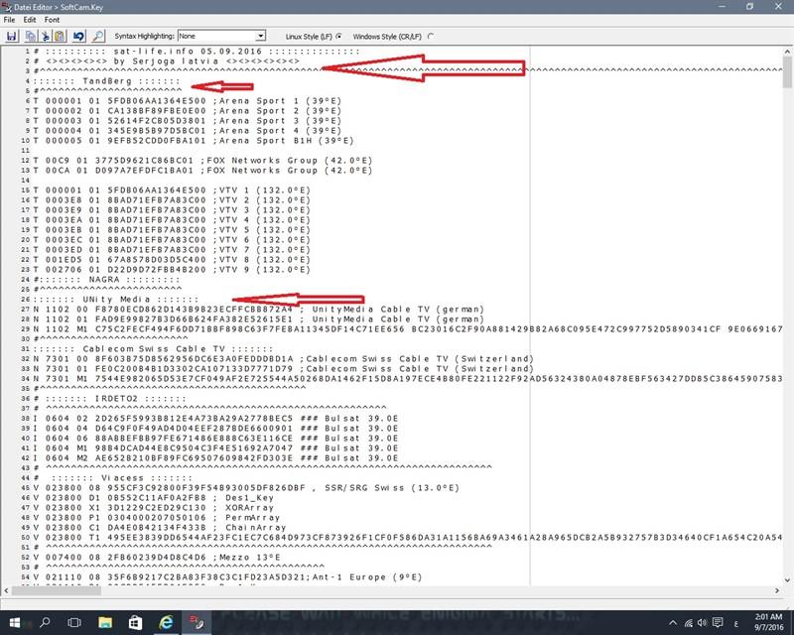Click '### Bulsat 39.0E' on line 42

pos(349,458)
